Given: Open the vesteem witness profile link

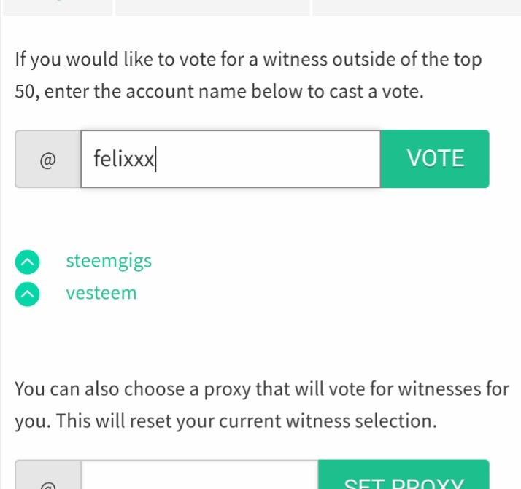Looking at the screenshot, I should [101, 293].
